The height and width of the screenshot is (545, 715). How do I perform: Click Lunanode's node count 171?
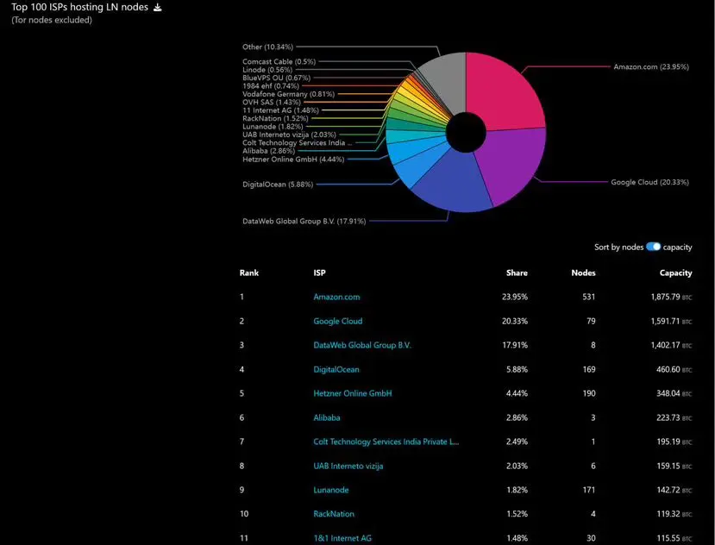click(x=589, y=490)
